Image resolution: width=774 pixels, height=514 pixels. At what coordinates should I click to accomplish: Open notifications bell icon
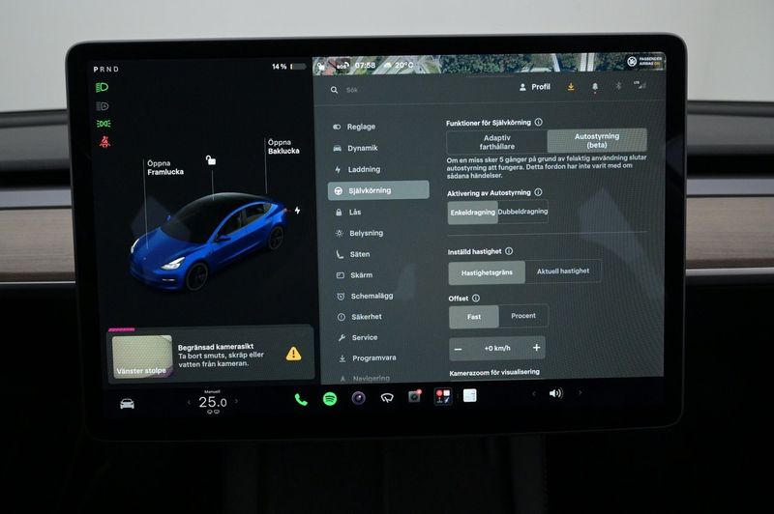pyautogui.click(x=595, y=87)
